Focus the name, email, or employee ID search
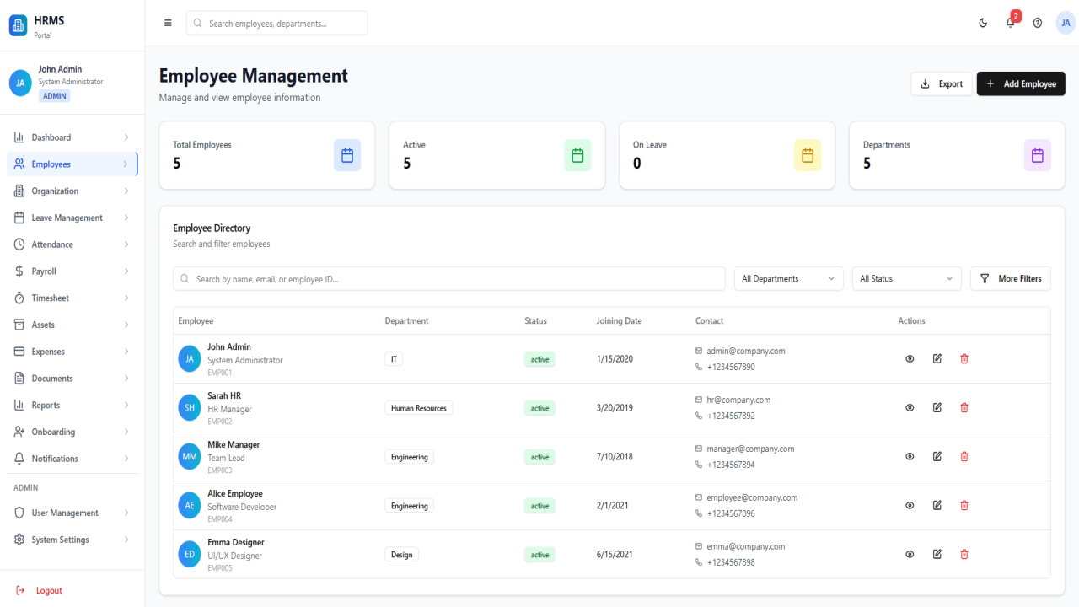The height and width of the screenshot is (607, 1079). (449, 278)
